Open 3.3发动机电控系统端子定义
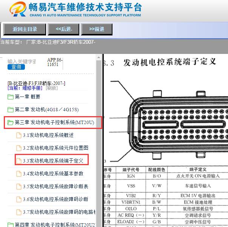The width and height of the screenshot is (228, 227). [53, 161]
